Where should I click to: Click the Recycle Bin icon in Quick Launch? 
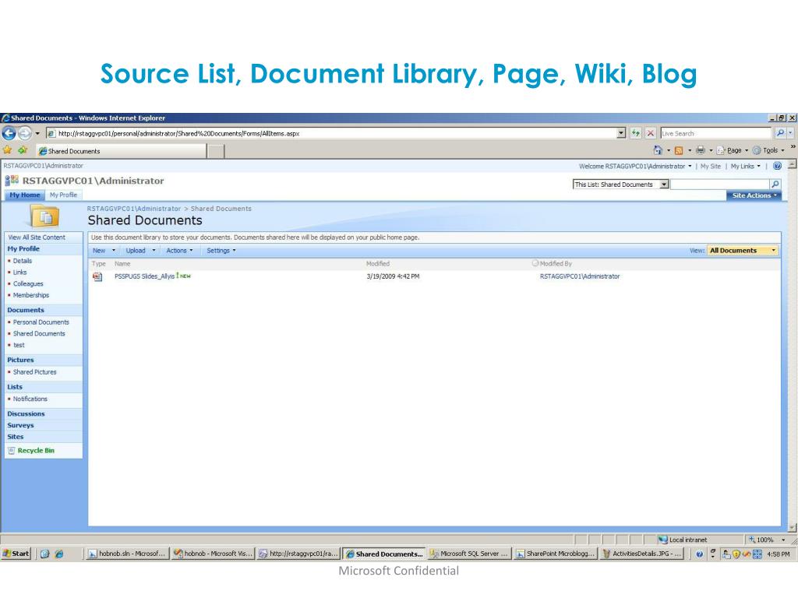pos(11,451)
